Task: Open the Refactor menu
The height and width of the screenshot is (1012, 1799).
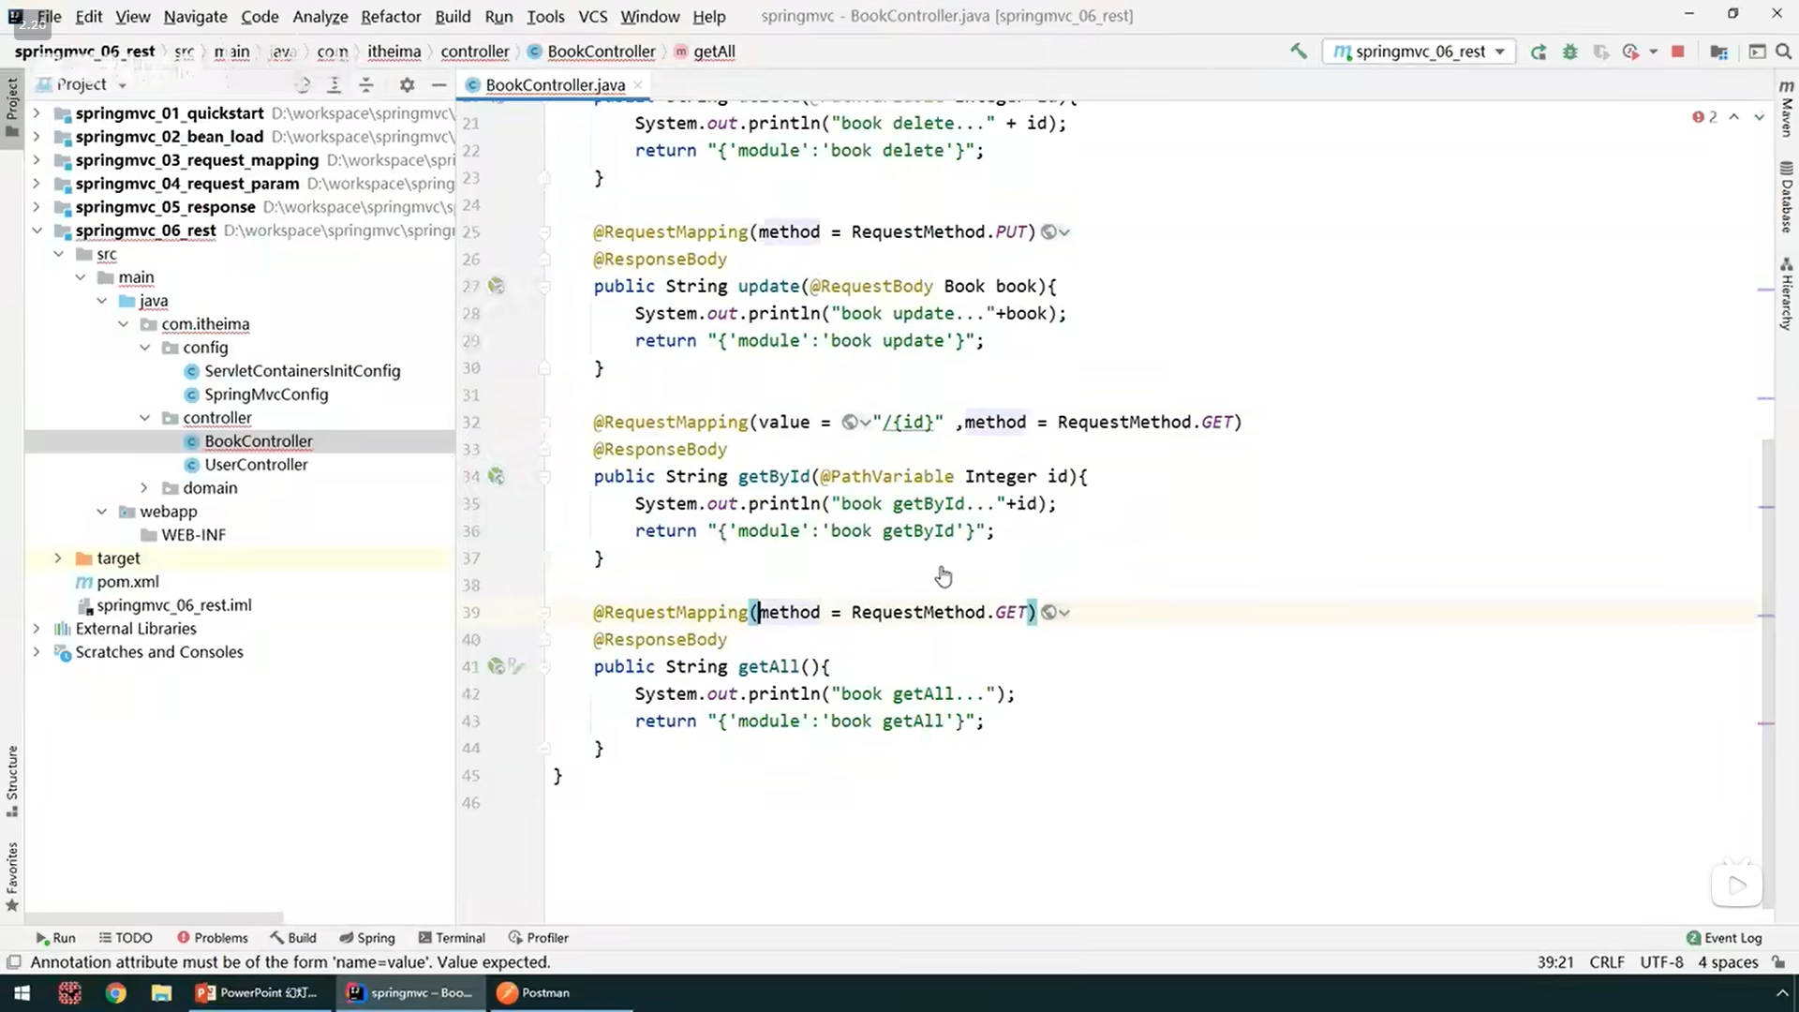Action: [391, 16]
